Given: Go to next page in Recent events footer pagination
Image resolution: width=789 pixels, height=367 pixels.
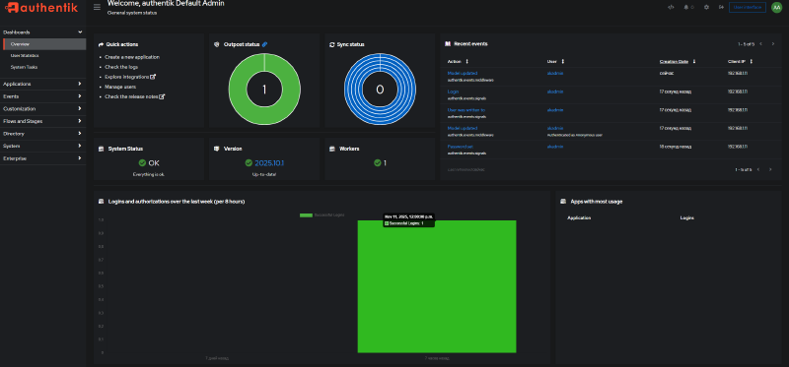Looking at the screenshot, I should point(770,169).
